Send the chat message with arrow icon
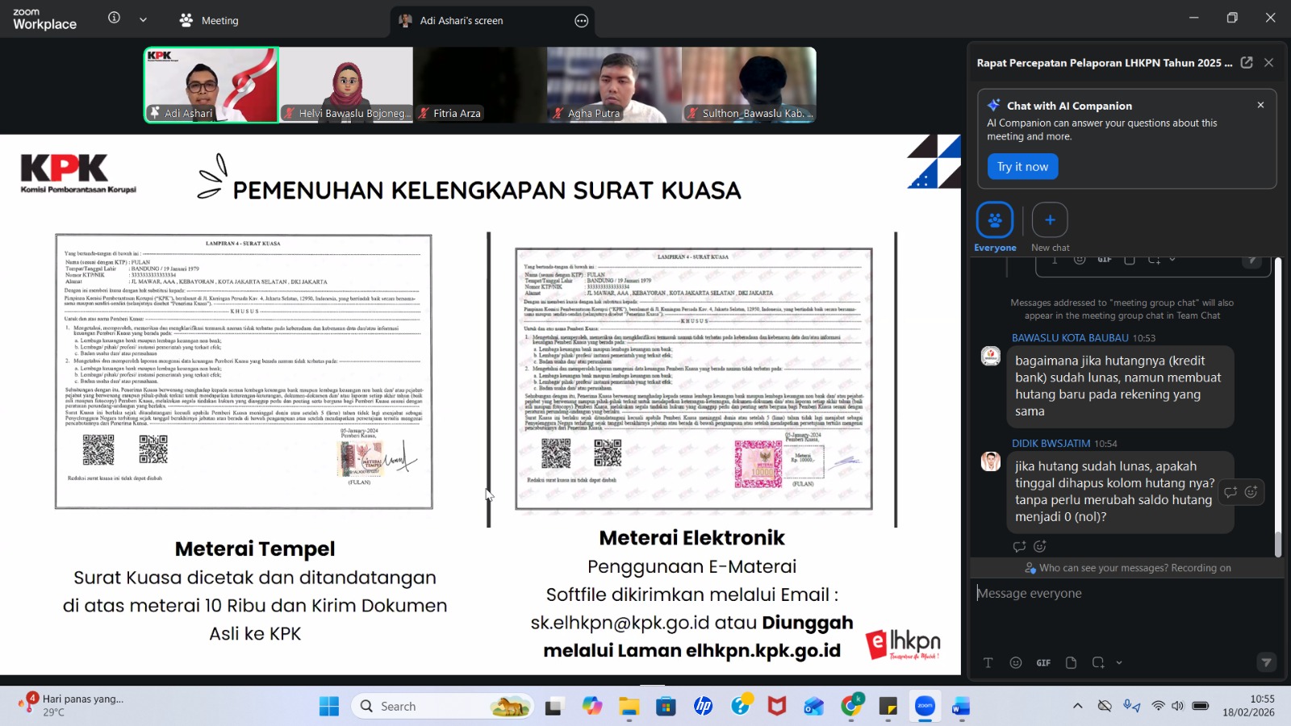The height and width of the screenshot is (726, 1291). pos(1266,662)
